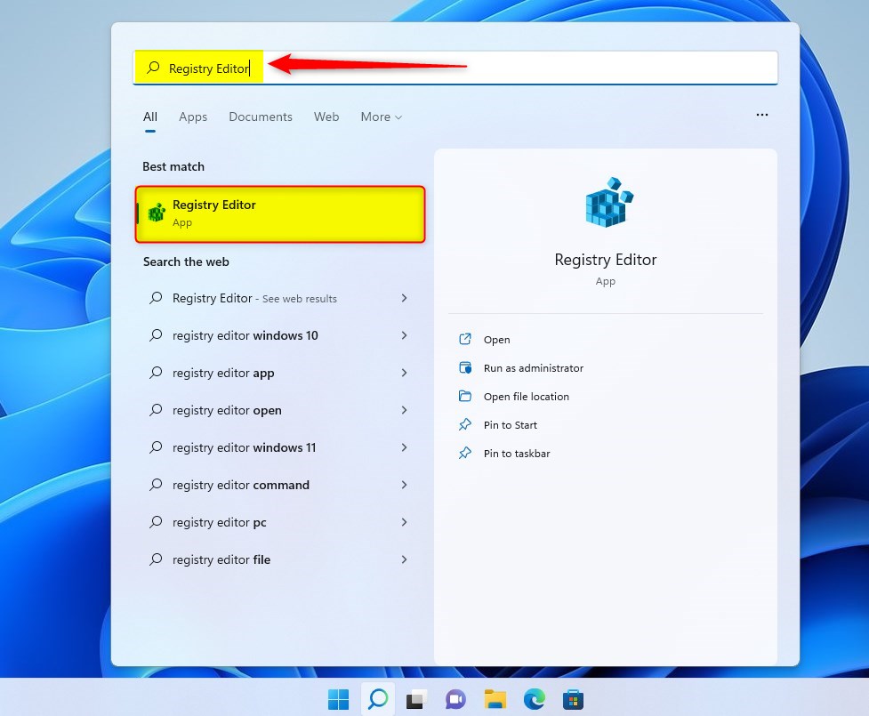The width and height of the screenshot is (869, 716).
Task: Open the Windows Start button on taskbar
Action: click(338, 699)
